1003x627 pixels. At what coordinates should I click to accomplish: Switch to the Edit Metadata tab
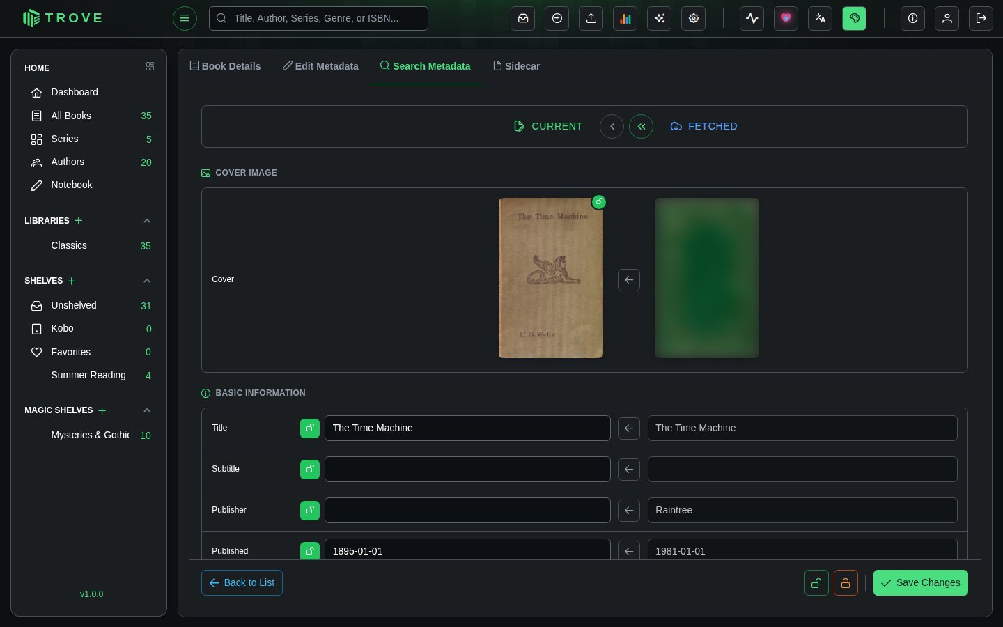tap(320, 66)
